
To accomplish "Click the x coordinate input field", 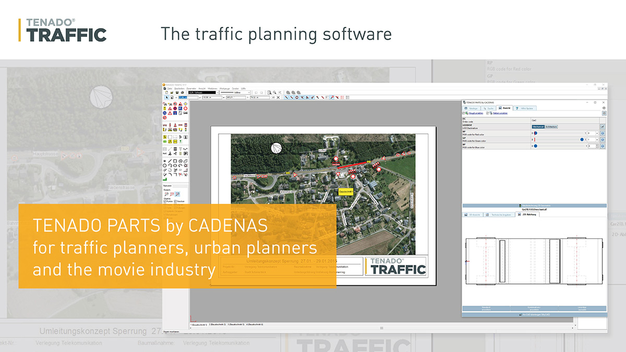I will (x=188, y=98).
